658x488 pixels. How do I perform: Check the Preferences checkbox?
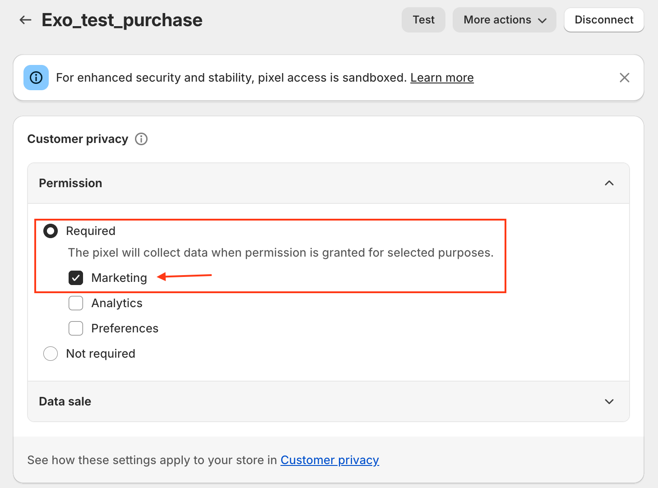(76, 328)
